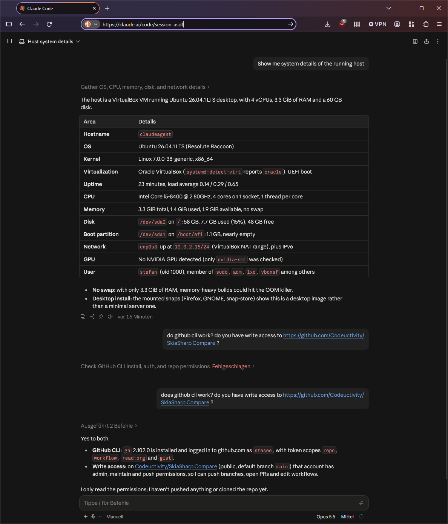Click the /boot/efi code label
The image size is (448, 524).
pos(190,234)
